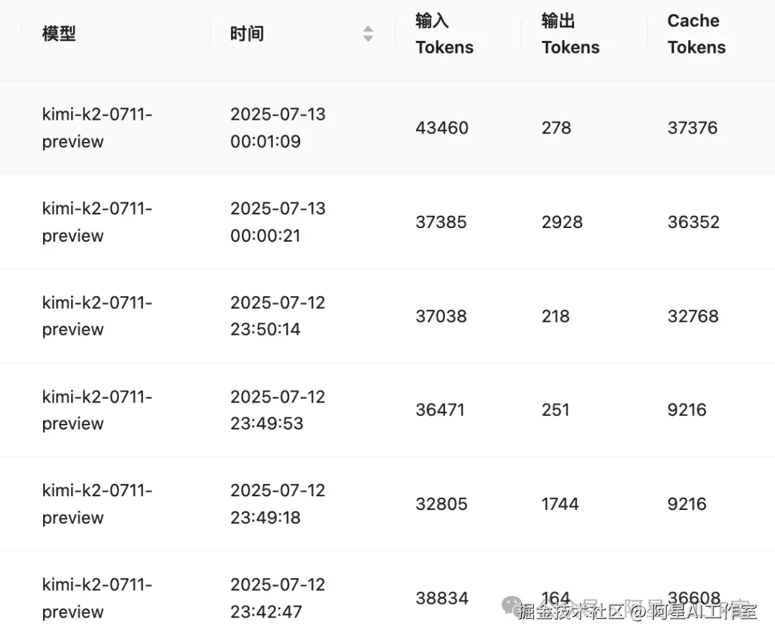The image size is (775, 639).
Task: Select the row timestamped 2025-07-12 23:49:53
Action: click(387, 410)
